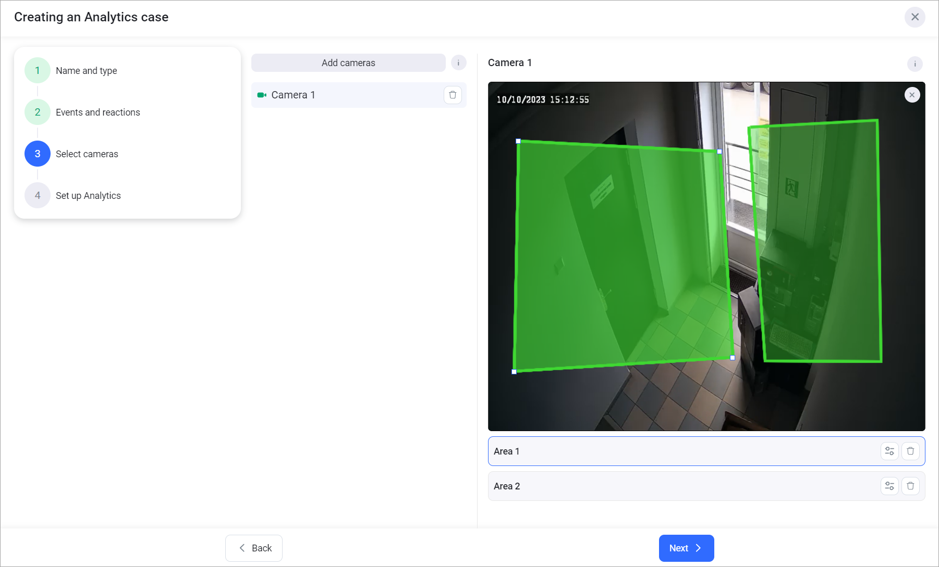Close the camera preview image

coord(911,95)
